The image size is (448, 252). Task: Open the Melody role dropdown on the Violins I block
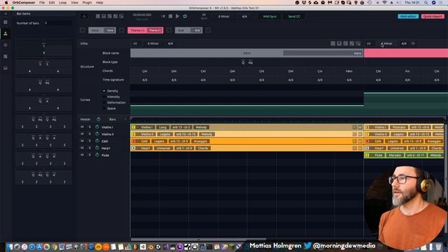tap(201, 127)
